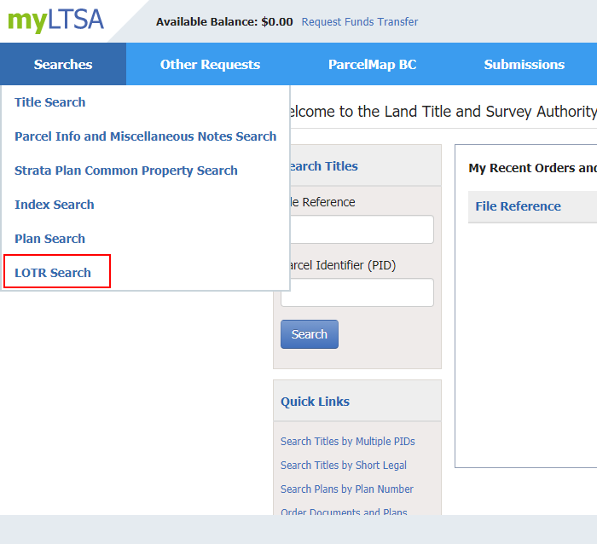597x544 pixels.
Task: Open the ParcelMap BC tab
Action: pyautogui.click(x=373, y=64)
